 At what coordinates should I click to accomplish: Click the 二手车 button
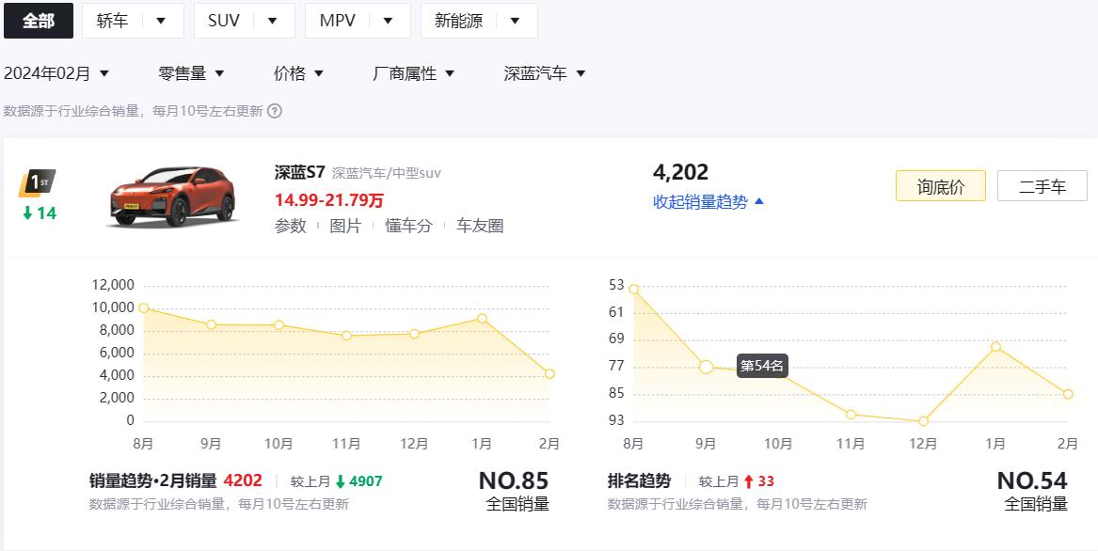(1042, 186)
